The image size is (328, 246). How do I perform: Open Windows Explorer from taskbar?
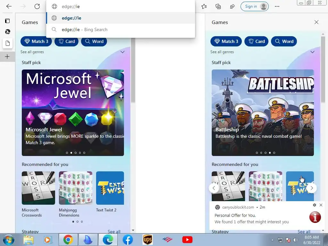(29, 240)
